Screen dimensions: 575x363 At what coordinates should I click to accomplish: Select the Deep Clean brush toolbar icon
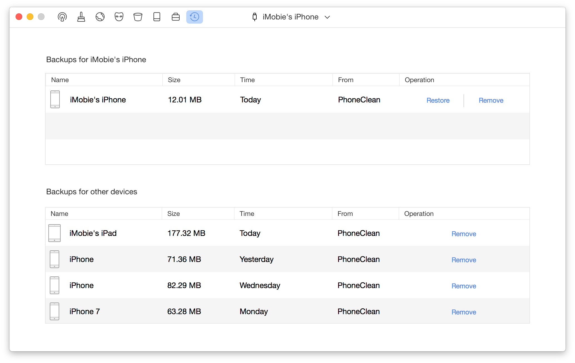point(81,17)
